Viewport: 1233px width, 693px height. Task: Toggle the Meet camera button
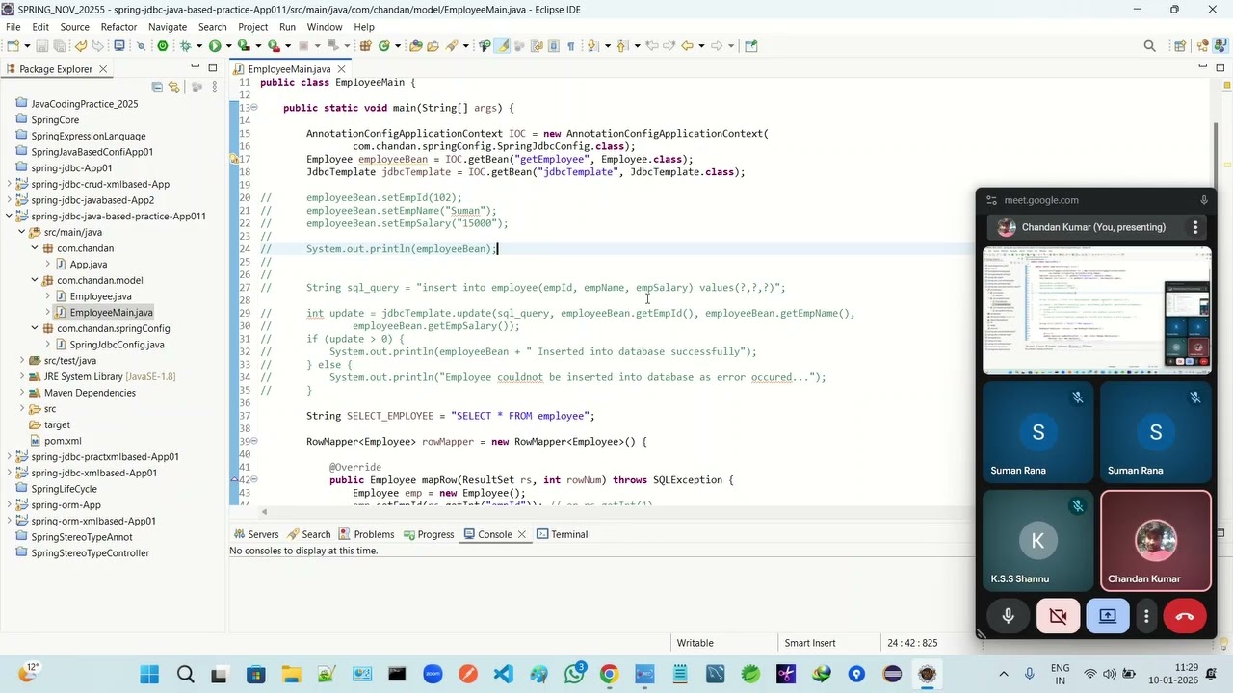point(1058,616)
